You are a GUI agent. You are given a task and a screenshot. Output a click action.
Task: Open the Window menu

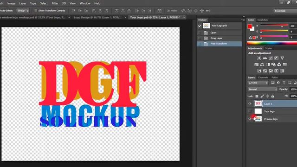click(x=85, y=3)
